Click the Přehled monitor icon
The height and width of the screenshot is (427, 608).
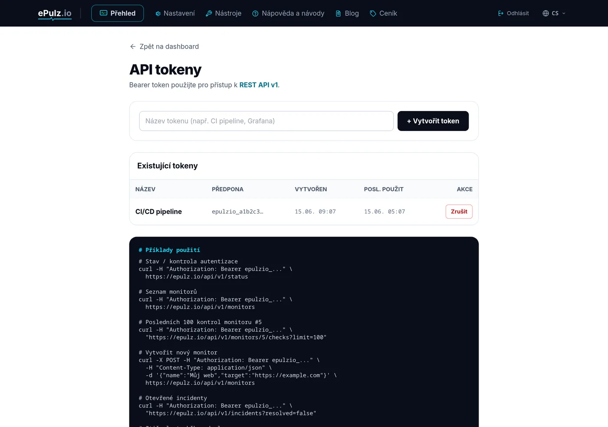click(x=103, y=13)
